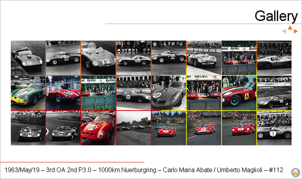302x179 pixels.
Task: Open the photo of car number 94
Action: tap(28, 58)
